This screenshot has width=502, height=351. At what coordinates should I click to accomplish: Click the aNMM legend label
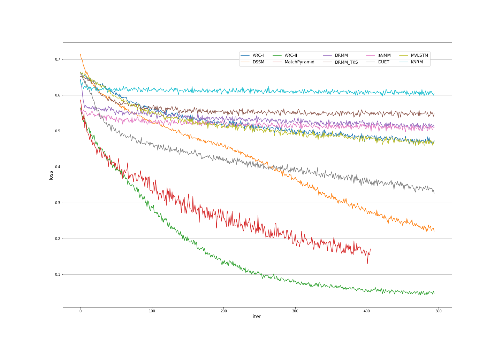pos(384,55)
